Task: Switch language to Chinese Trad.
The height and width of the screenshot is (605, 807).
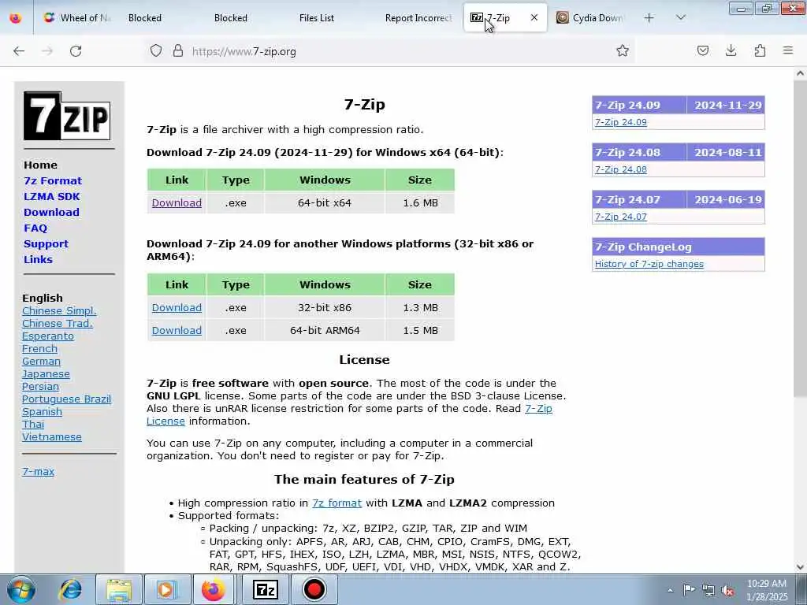Action: coord(58,323)
